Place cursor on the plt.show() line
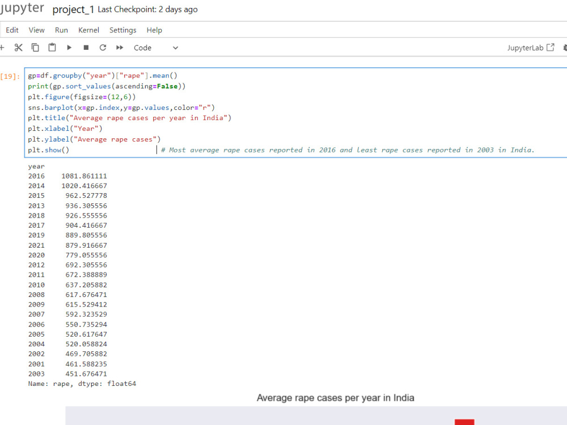This screenshot has height=425, width=567. [48, 150]
